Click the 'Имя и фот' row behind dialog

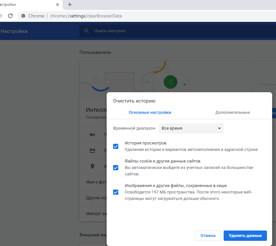[93, 182]
